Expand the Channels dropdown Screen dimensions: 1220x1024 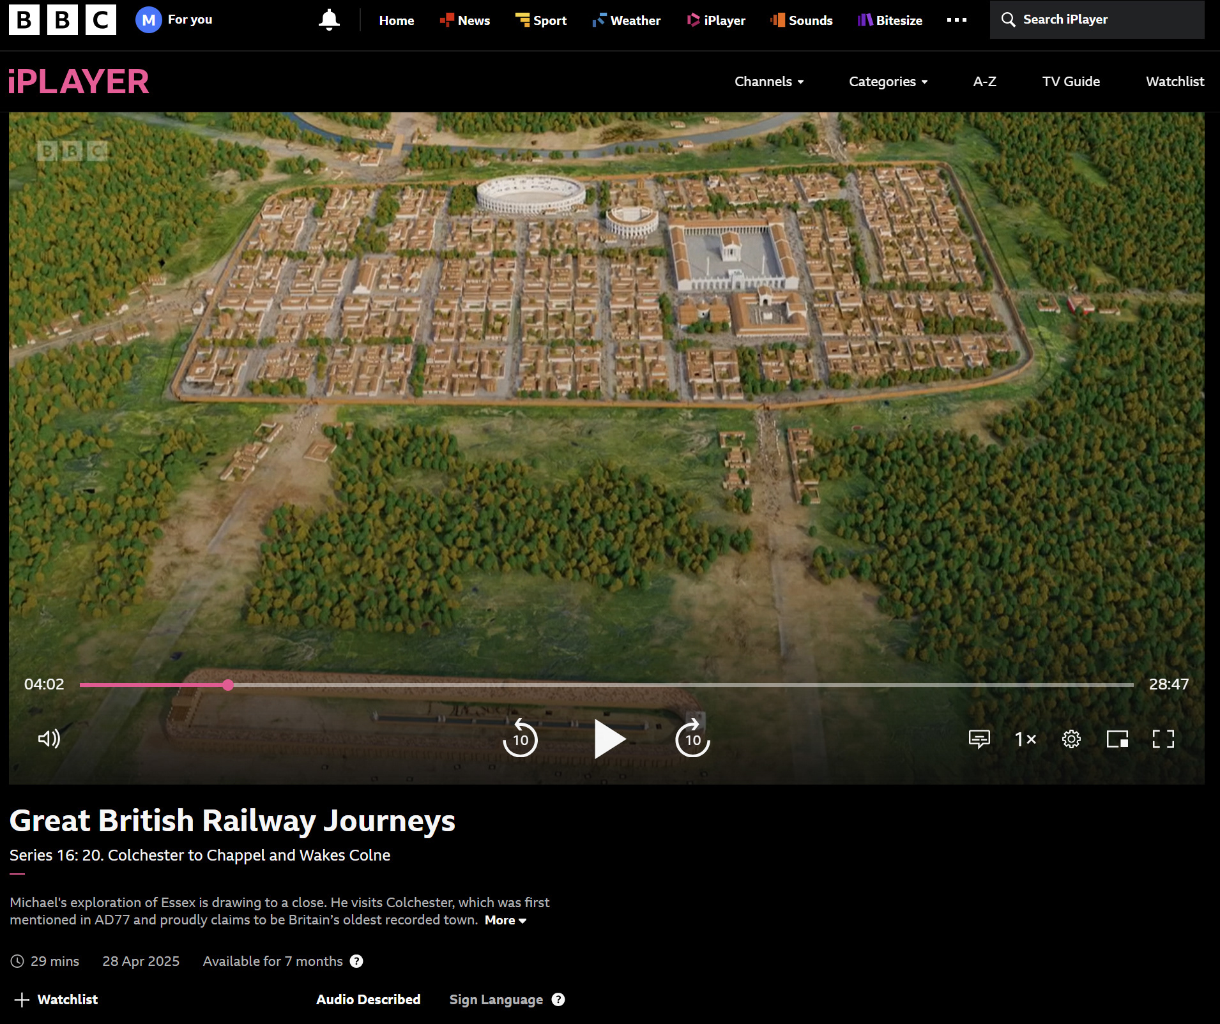pyautogui.click(x=769, y=82)
